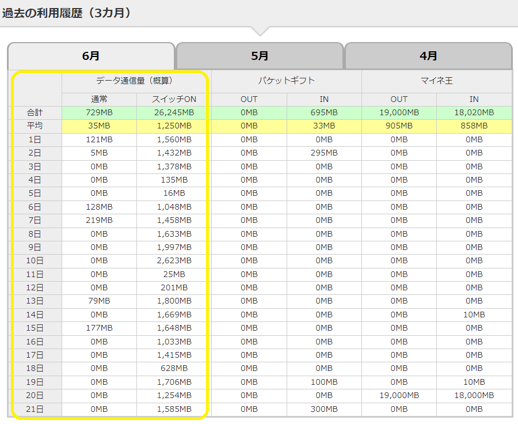The width and height of the screenshot is (518, 424).
Task: Select the 1,706MB cell
Action: 174,383
